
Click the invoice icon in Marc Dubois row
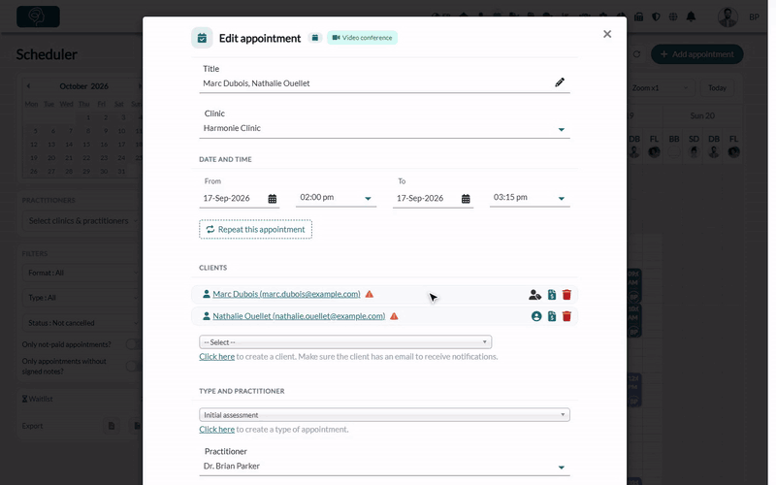point(552,295)
